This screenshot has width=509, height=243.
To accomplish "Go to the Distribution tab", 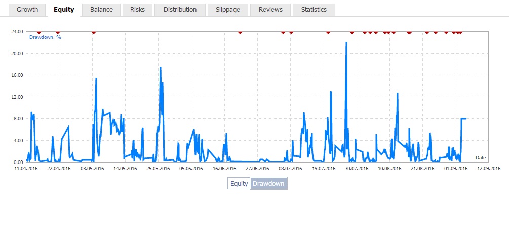I will 180,10.
